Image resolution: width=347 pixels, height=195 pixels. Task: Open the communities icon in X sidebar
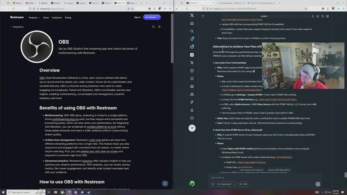tap(192, 94)
